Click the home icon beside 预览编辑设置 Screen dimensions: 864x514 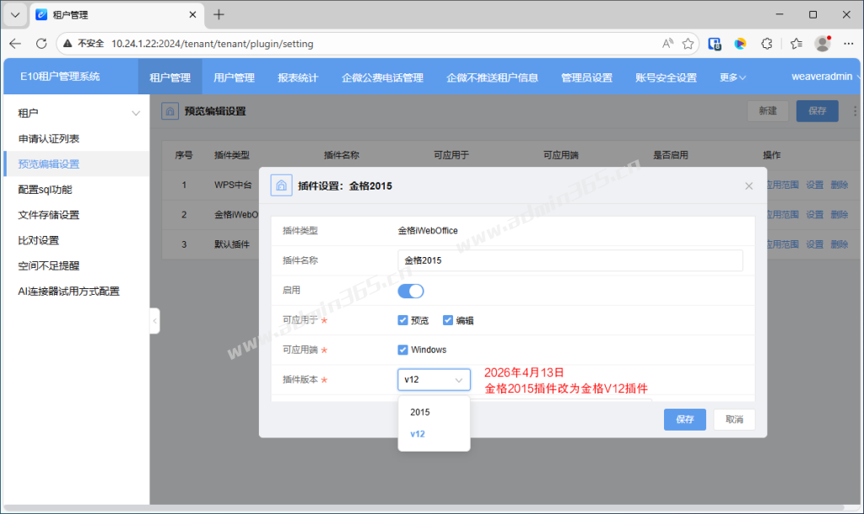click(x=170, y=111)
